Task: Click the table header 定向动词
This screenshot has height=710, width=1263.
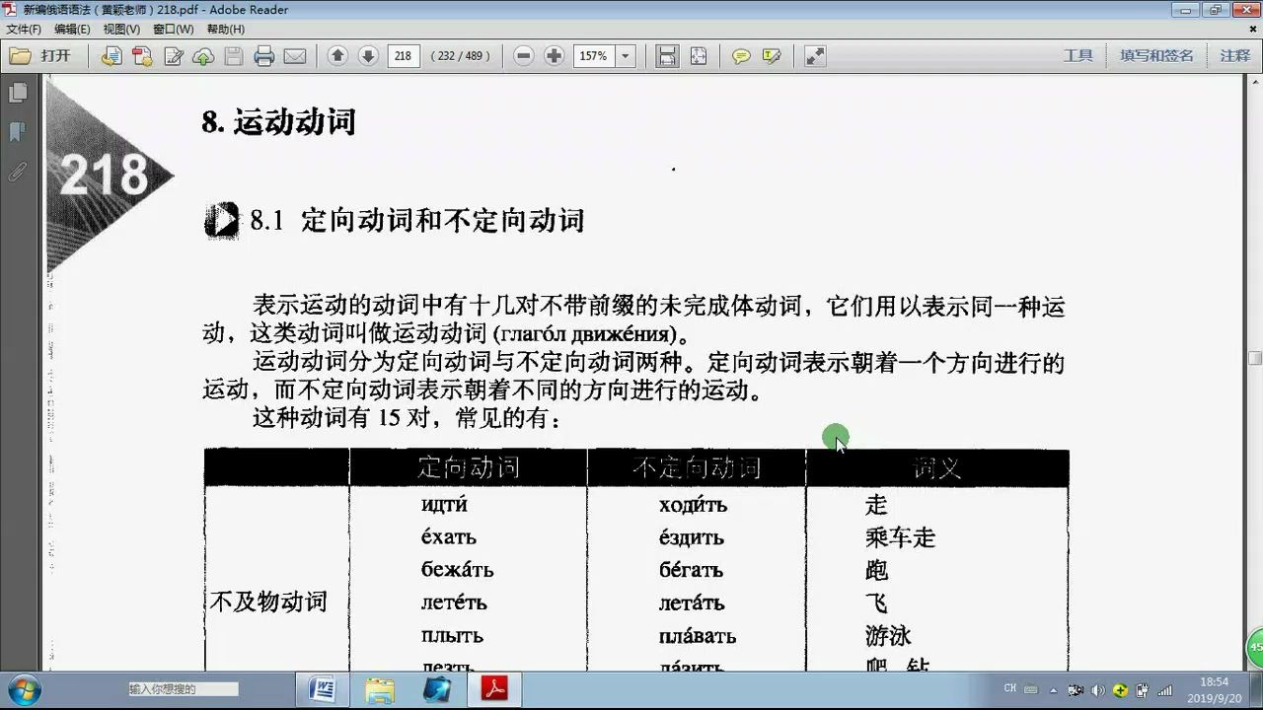Action: [x=468, y=467]
